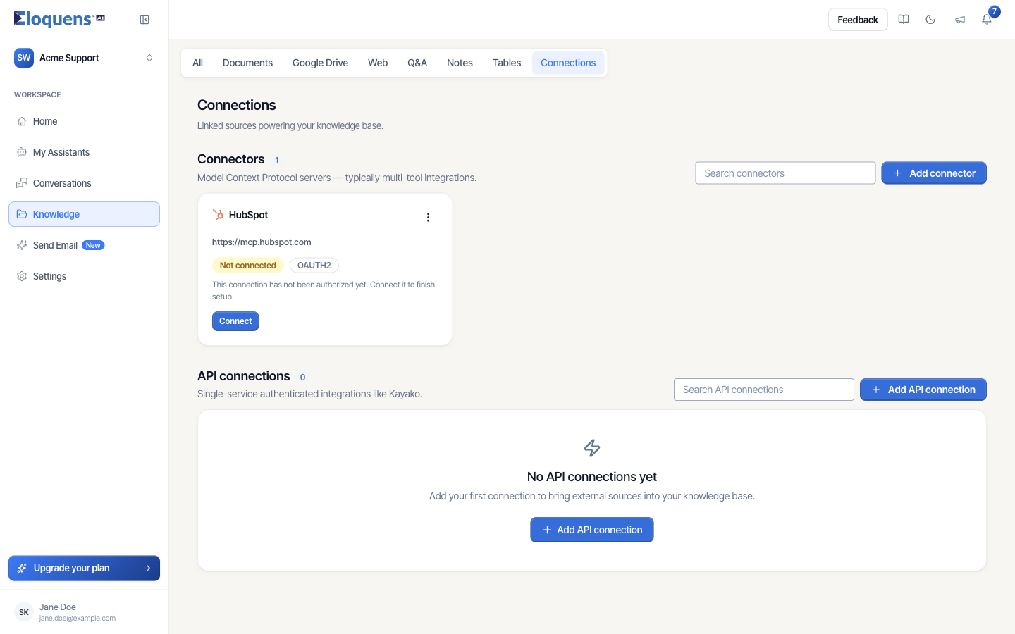The image size is (1015, 634).
Task: Toggle dark mode with the moon icon
Action: [930, 20]
